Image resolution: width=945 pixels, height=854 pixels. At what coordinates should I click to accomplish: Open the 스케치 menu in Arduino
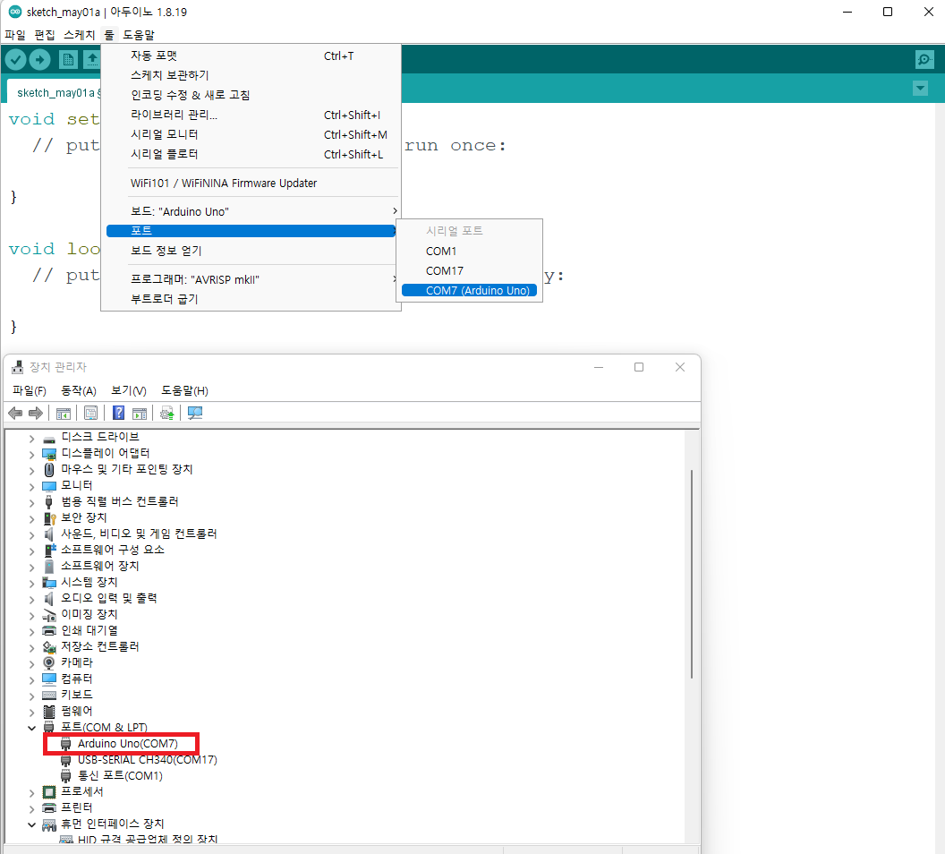pos(79,35)
